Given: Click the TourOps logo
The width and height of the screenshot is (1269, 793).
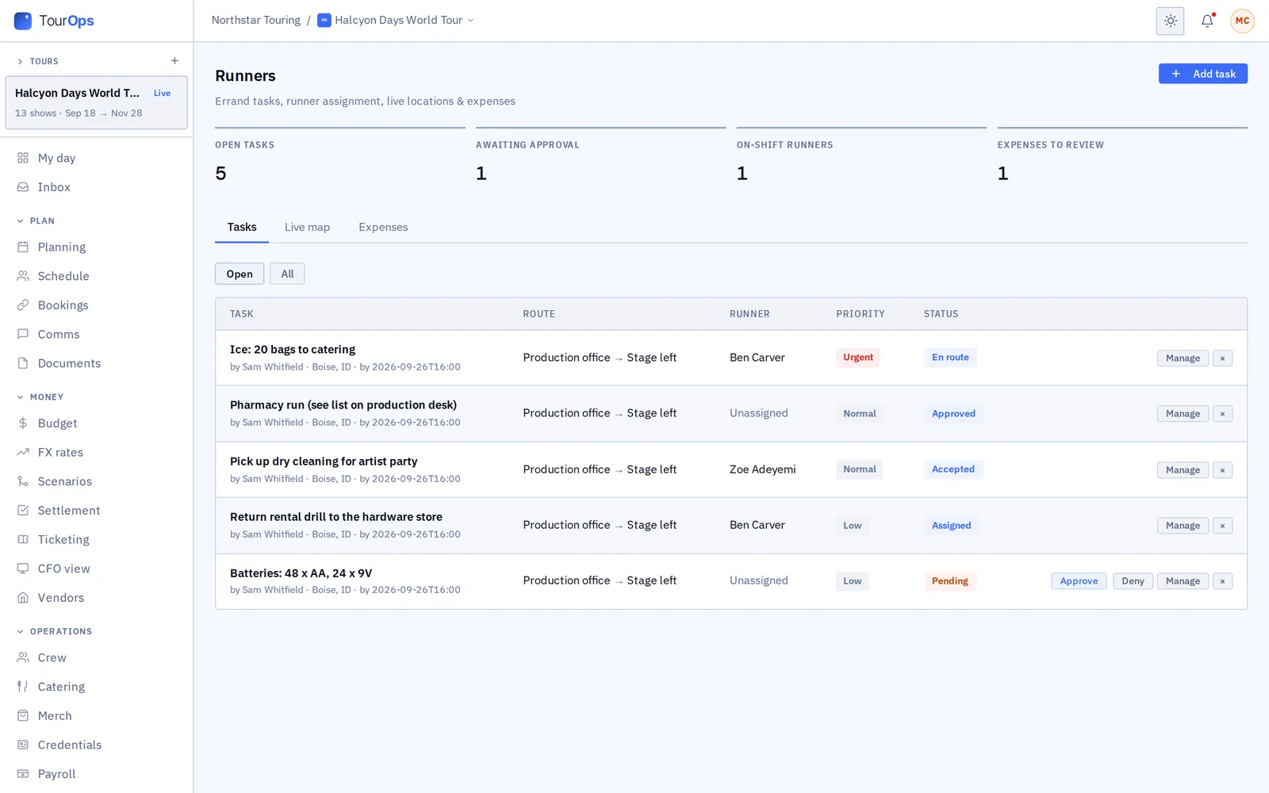Looking at the screenshot, I should point(54,21).
